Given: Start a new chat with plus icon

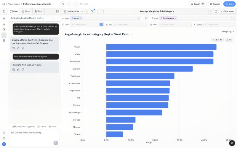Looking at the screenshot, I should tap(53, 18).
